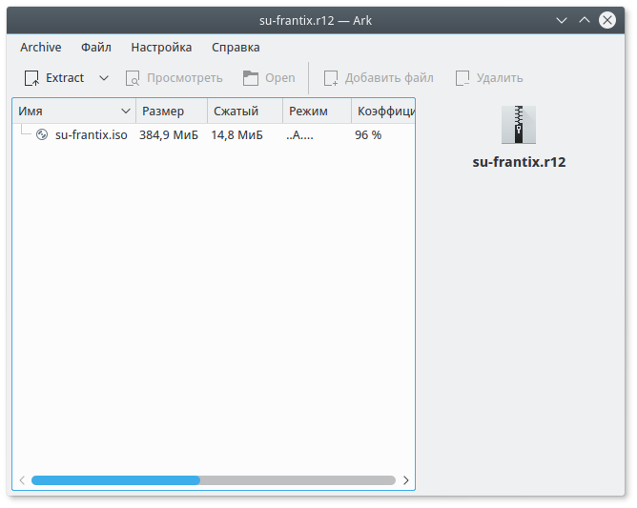This screenshot has width=637, height=508.
Task: Click the su-frantix.r12 archive name label
Action: click(x=519, y=162)
